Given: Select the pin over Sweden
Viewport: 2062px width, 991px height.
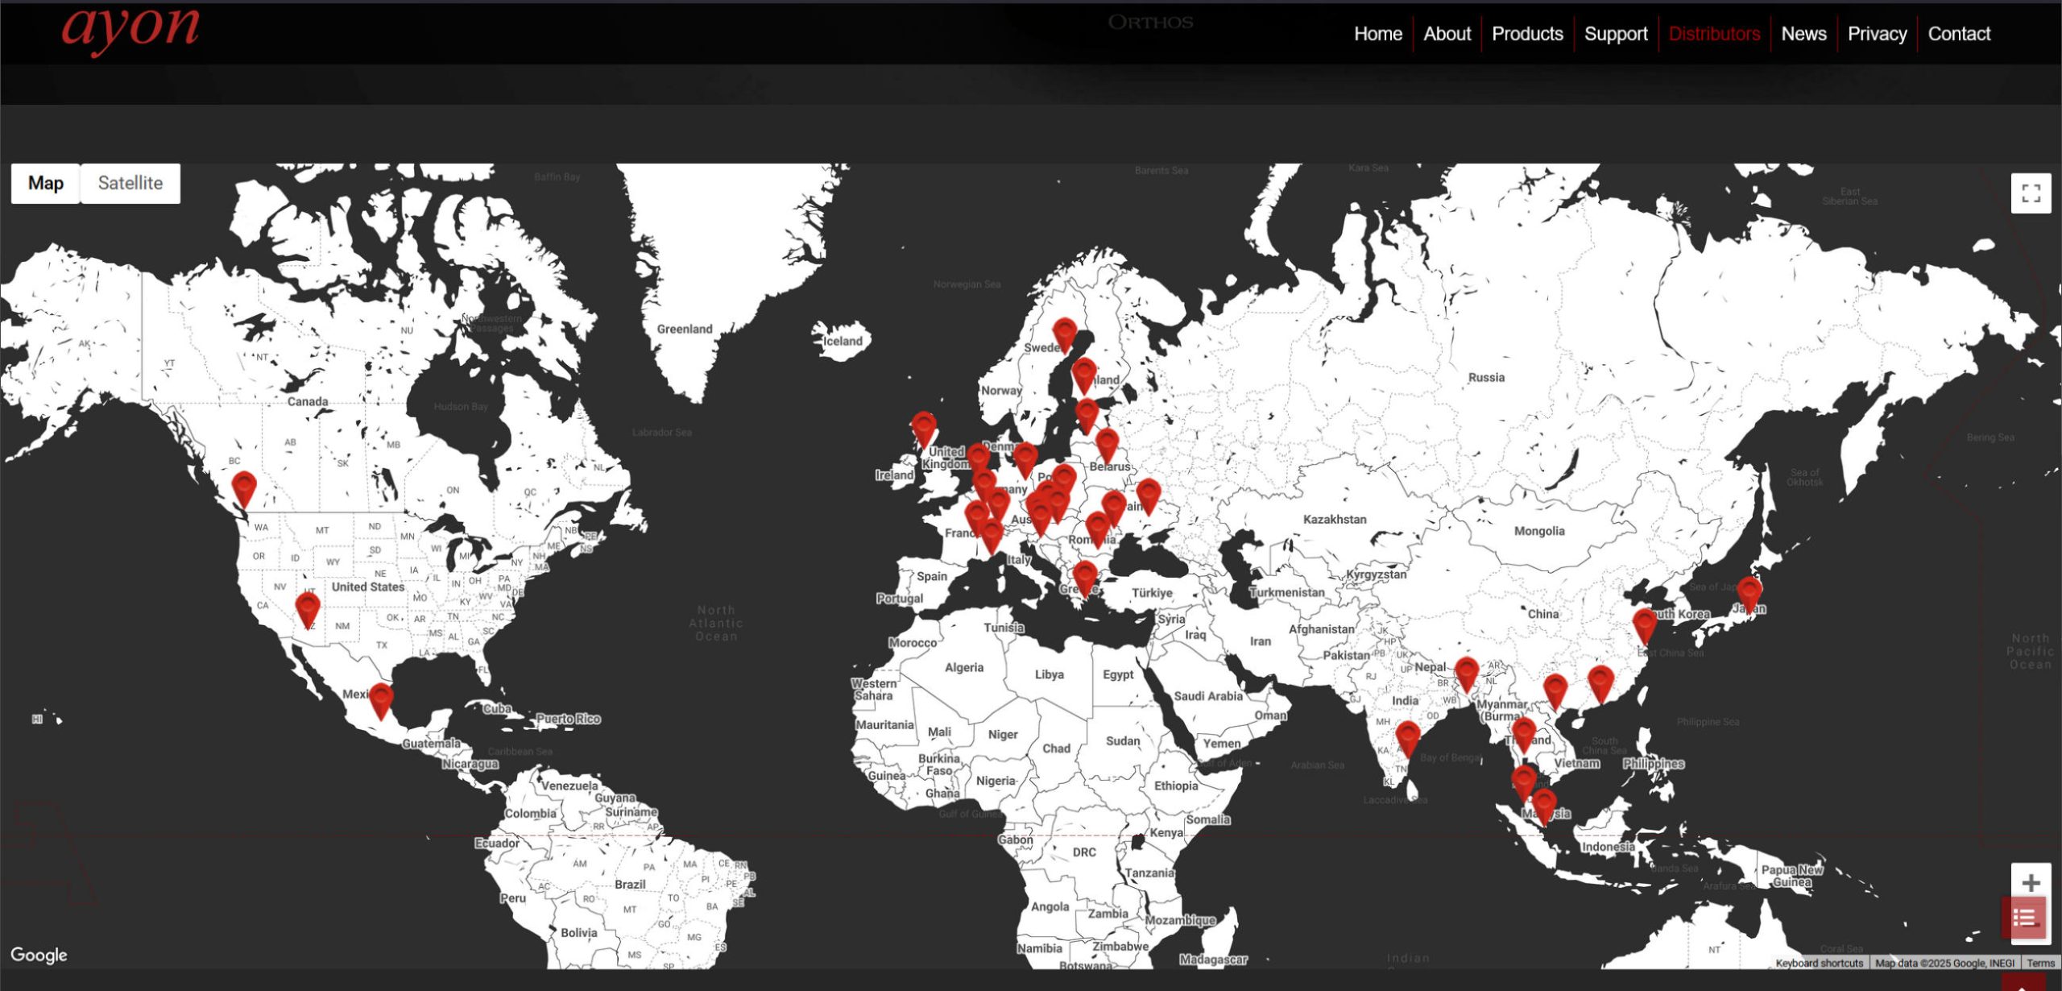Looking at the screenshot, I should 1065,333.
